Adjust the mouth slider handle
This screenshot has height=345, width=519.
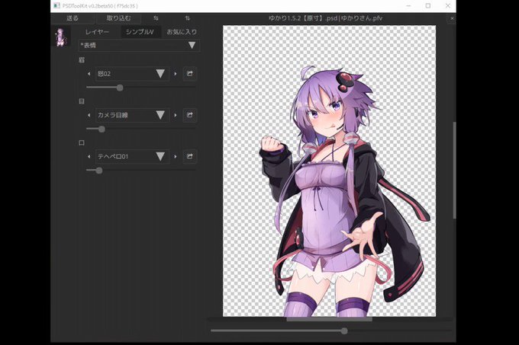coord(99,171)
